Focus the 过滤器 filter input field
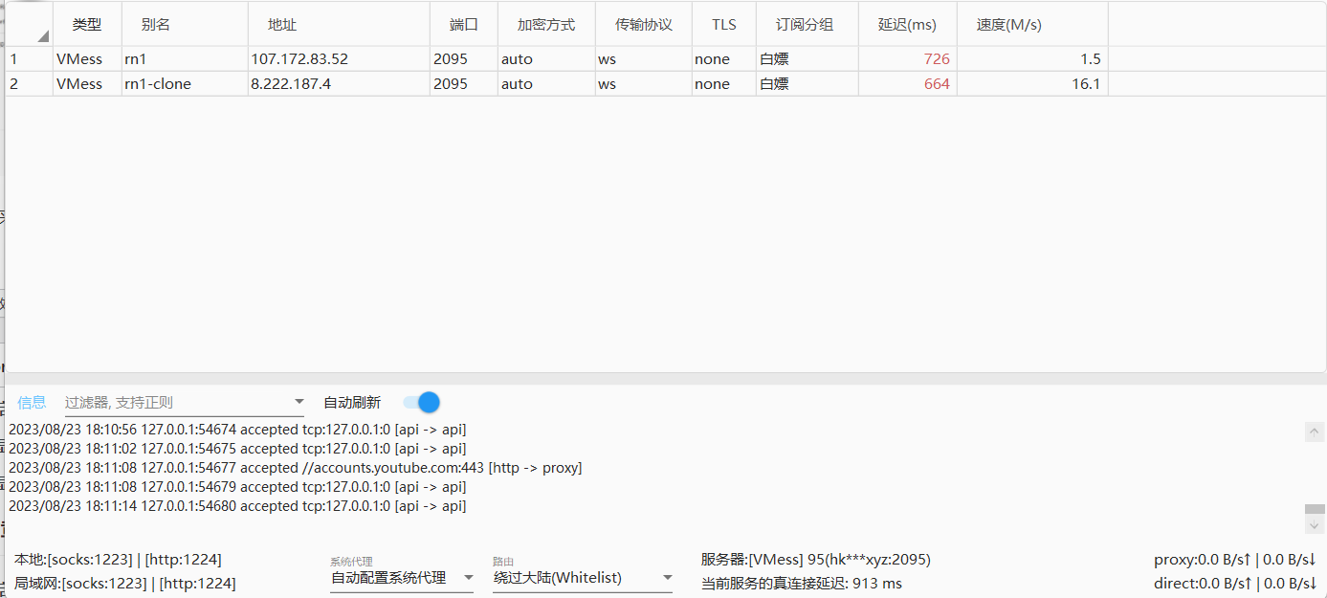Image resolution: width=1327 pixels, height=598 pixels. [177, 403]
